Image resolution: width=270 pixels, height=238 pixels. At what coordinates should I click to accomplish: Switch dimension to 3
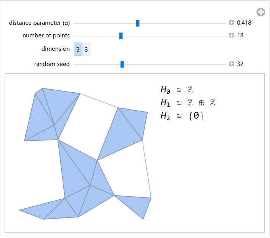point(87,49)
